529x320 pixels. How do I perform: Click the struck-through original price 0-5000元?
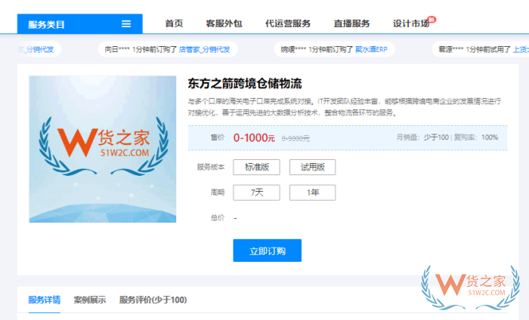[x=295, y=138]
